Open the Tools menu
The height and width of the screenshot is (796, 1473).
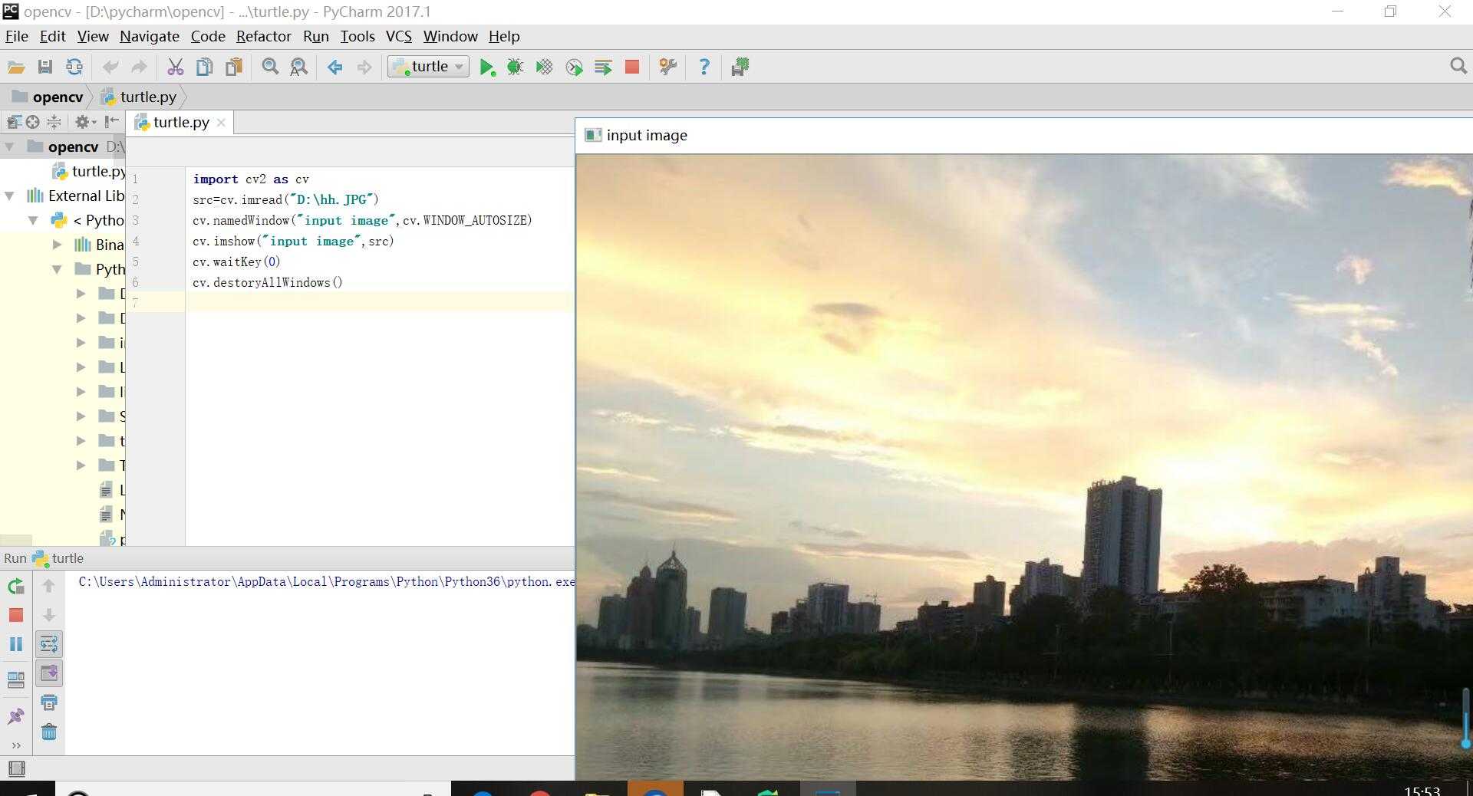358,36
